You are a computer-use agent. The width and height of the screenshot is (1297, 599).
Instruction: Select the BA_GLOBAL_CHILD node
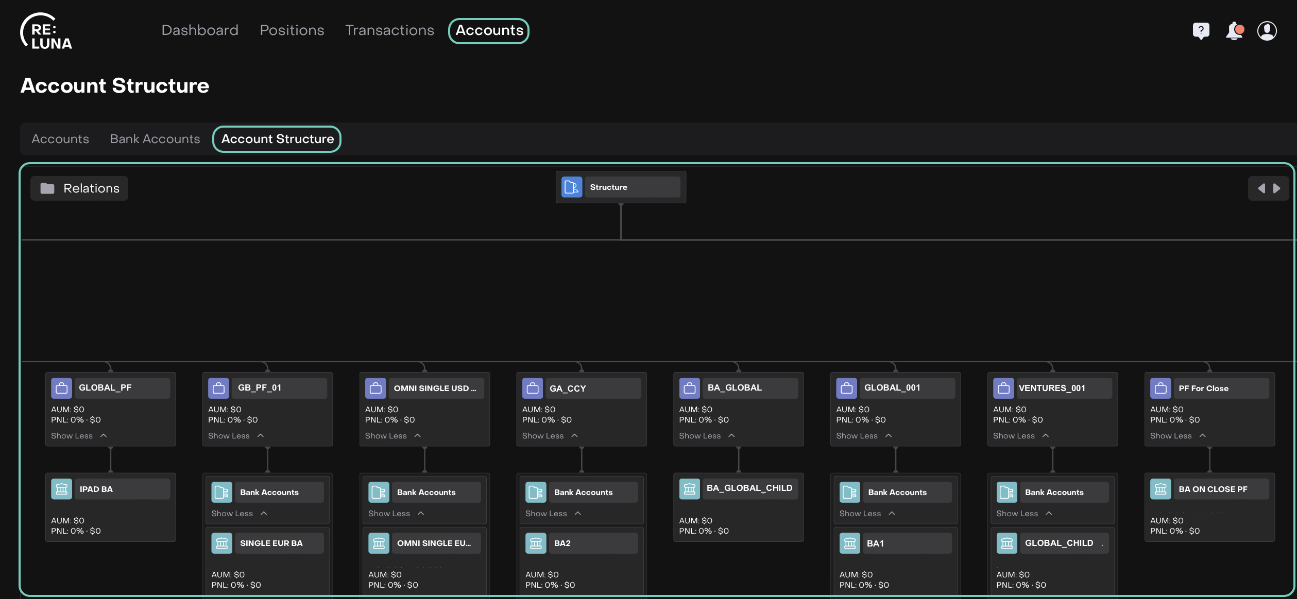748,488
